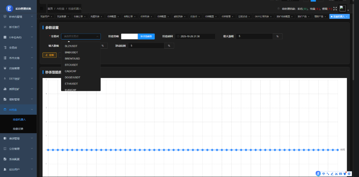The height and width of the screenshot is (177, 359).
Task: Click the E logo of 后台管理系统
Action: [x=9, y=9]
